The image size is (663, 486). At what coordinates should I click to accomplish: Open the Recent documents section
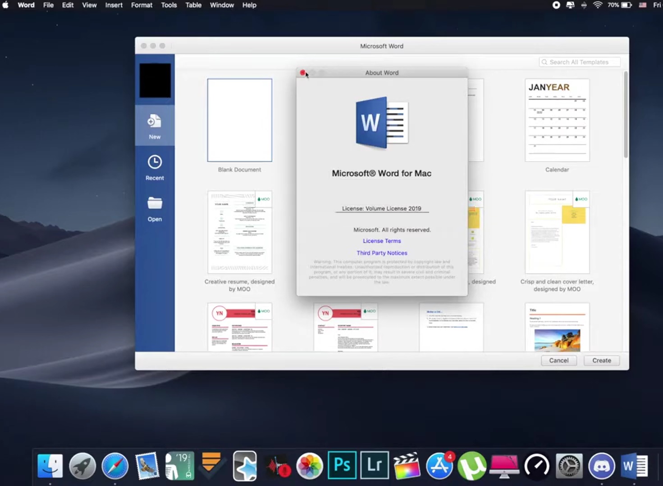tap(155, 167)
